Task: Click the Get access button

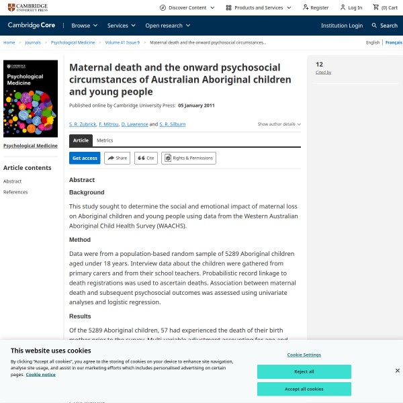Action: coord(85,158)
